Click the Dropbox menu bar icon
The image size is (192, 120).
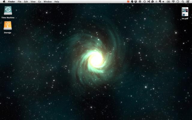click(x=136, y=1)
